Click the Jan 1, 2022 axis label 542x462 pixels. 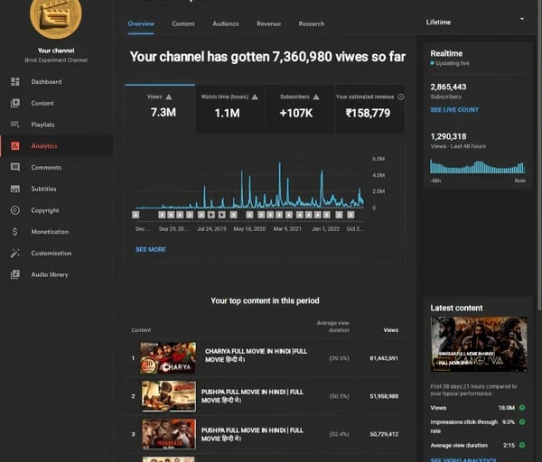[x=325, y=228]
